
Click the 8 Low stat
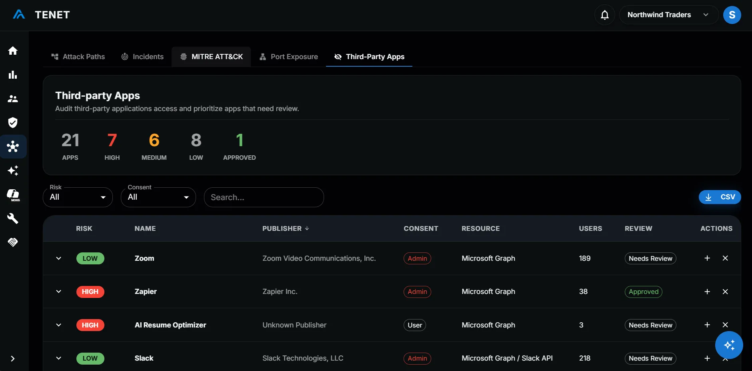[x=196, y=147]
